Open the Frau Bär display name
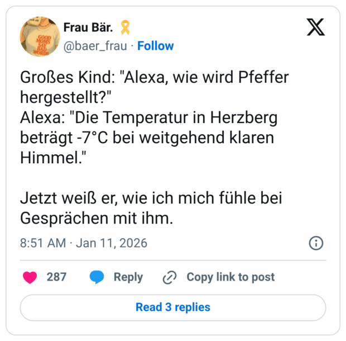The height and width of the screenshot is (341, 346). coord(89,27)
